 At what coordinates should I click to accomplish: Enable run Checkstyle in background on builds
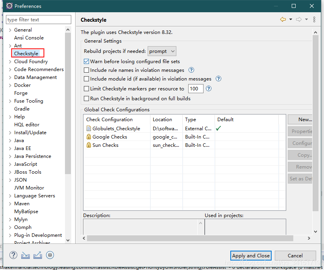click(x=86, y=98)
